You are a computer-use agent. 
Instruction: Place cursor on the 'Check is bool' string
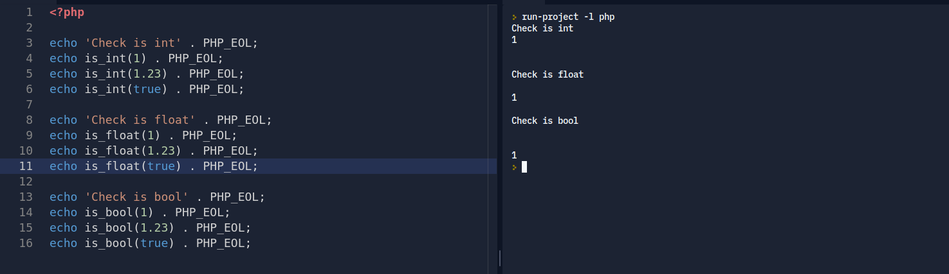(x=136, y=197)
